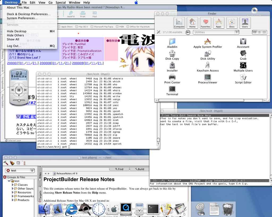Switch Finder to list view
The image size is (272, 217).
pyautogui.click(x=259, y=32)
